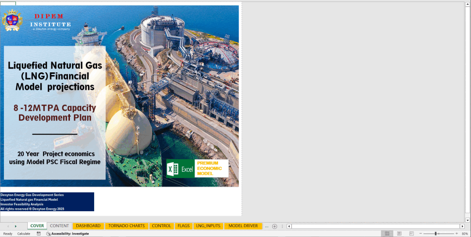This screenshot has height=237, width=471.
Task: Open the DASHBOARD sheet tab
Action: click(x=88, y=226)
